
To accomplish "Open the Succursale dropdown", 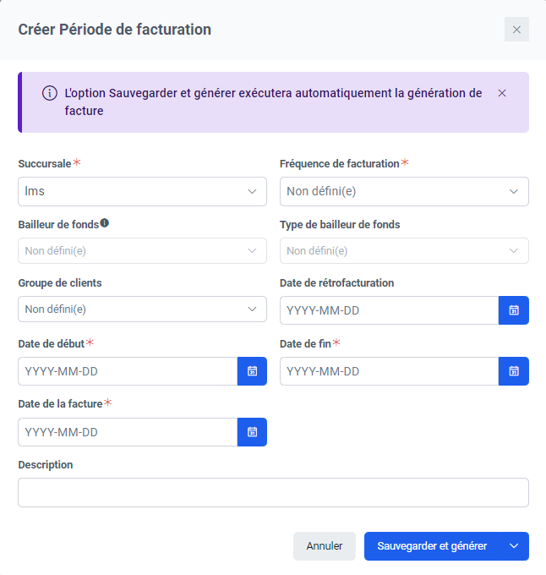I will point(142,191).
